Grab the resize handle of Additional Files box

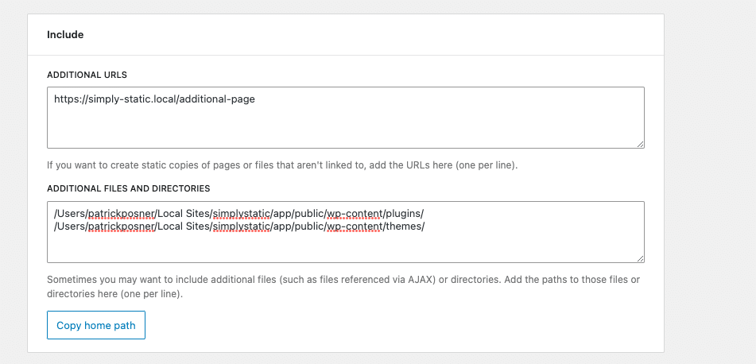tap(640, 258)
